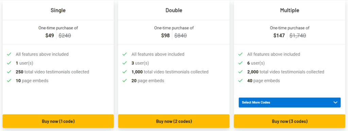
Task: Click the checkmark beside 2,000 total video testimonials
Action: [241, 72]
